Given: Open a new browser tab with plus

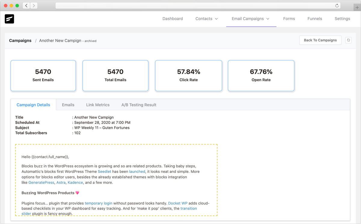Looking at the screenshot, I should click(357, 7).
